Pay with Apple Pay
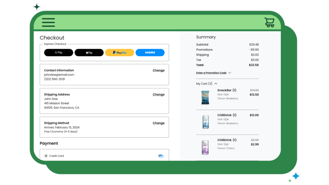 (x=89, y=53)
